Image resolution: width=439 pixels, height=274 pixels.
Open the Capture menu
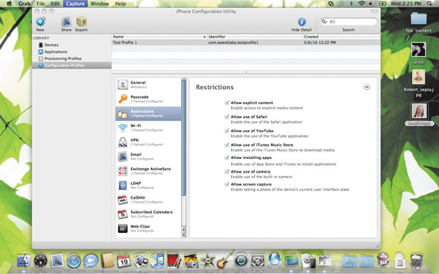pos(75,3)
